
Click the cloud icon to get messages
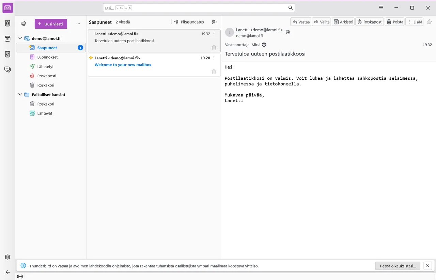tap(24, 24)
